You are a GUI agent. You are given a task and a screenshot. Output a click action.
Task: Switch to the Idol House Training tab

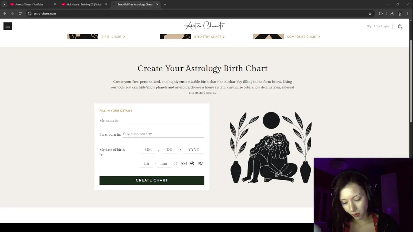tap(84, 5)
